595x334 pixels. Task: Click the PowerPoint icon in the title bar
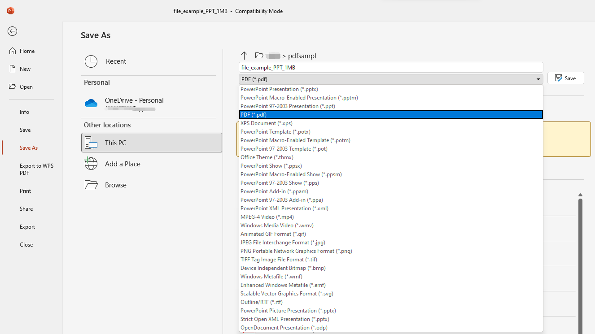10,11
